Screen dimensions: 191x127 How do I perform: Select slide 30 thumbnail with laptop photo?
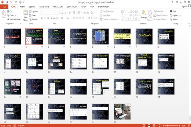(122, 111)
